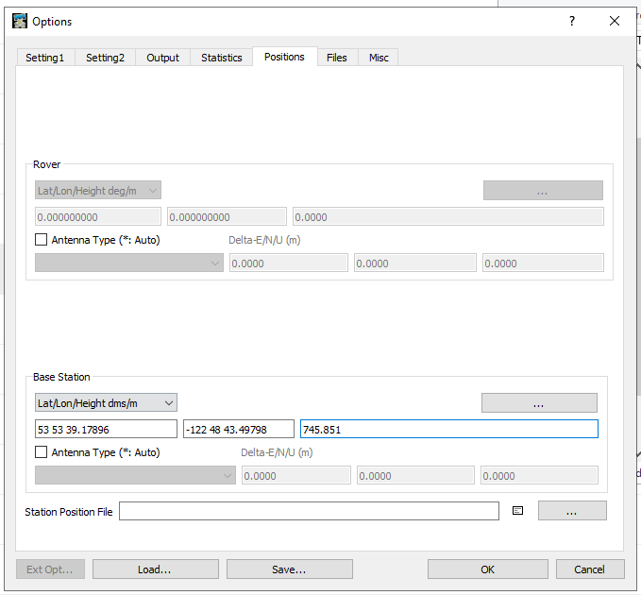View Station Position File contents icon
This screenshot has width=641, height=595.
click(x=518, y=511)
